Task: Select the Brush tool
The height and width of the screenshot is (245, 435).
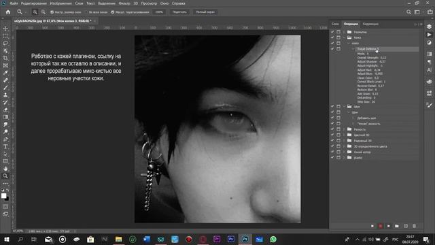Action: point(5,88)
